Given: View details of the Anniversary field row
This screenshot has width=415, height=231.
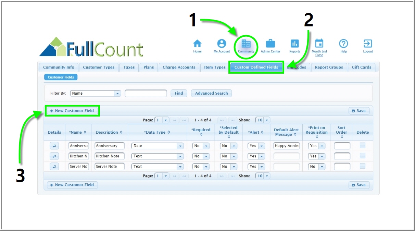Looking at the screenshot, I should (54, 146).
